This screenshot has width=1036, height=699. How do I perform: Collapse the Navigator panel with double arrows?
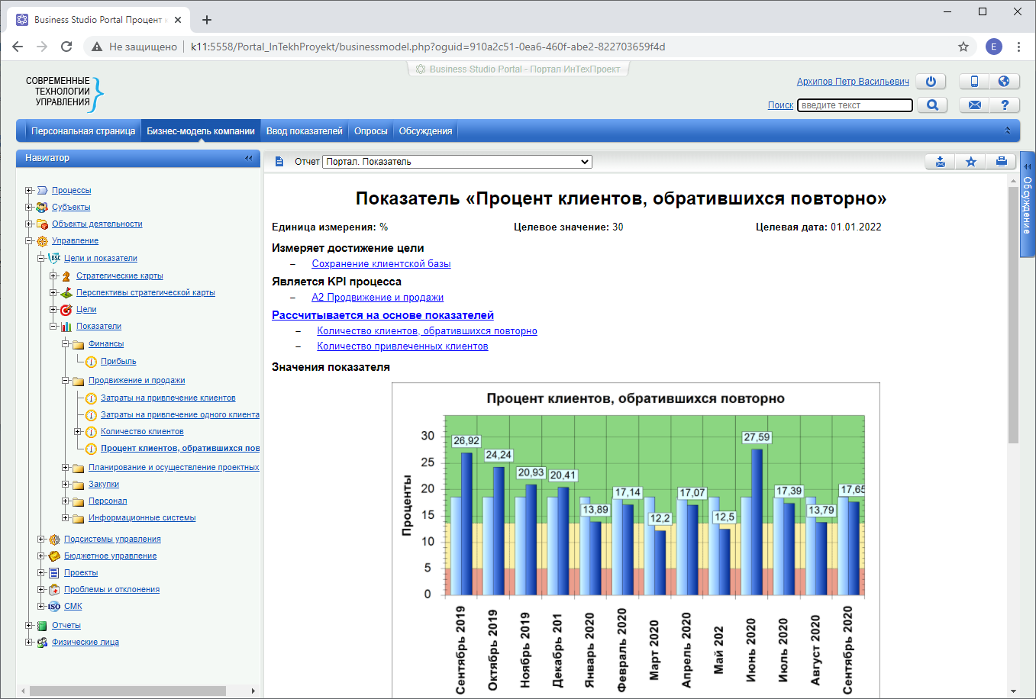tap(248, 158)
